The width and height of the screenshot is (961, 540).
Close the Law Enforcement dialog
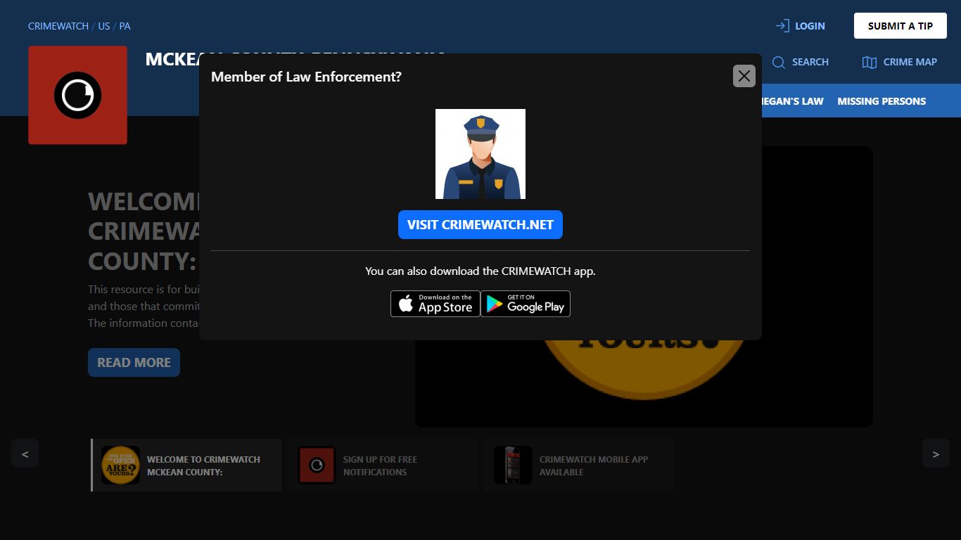pos(744,76)
